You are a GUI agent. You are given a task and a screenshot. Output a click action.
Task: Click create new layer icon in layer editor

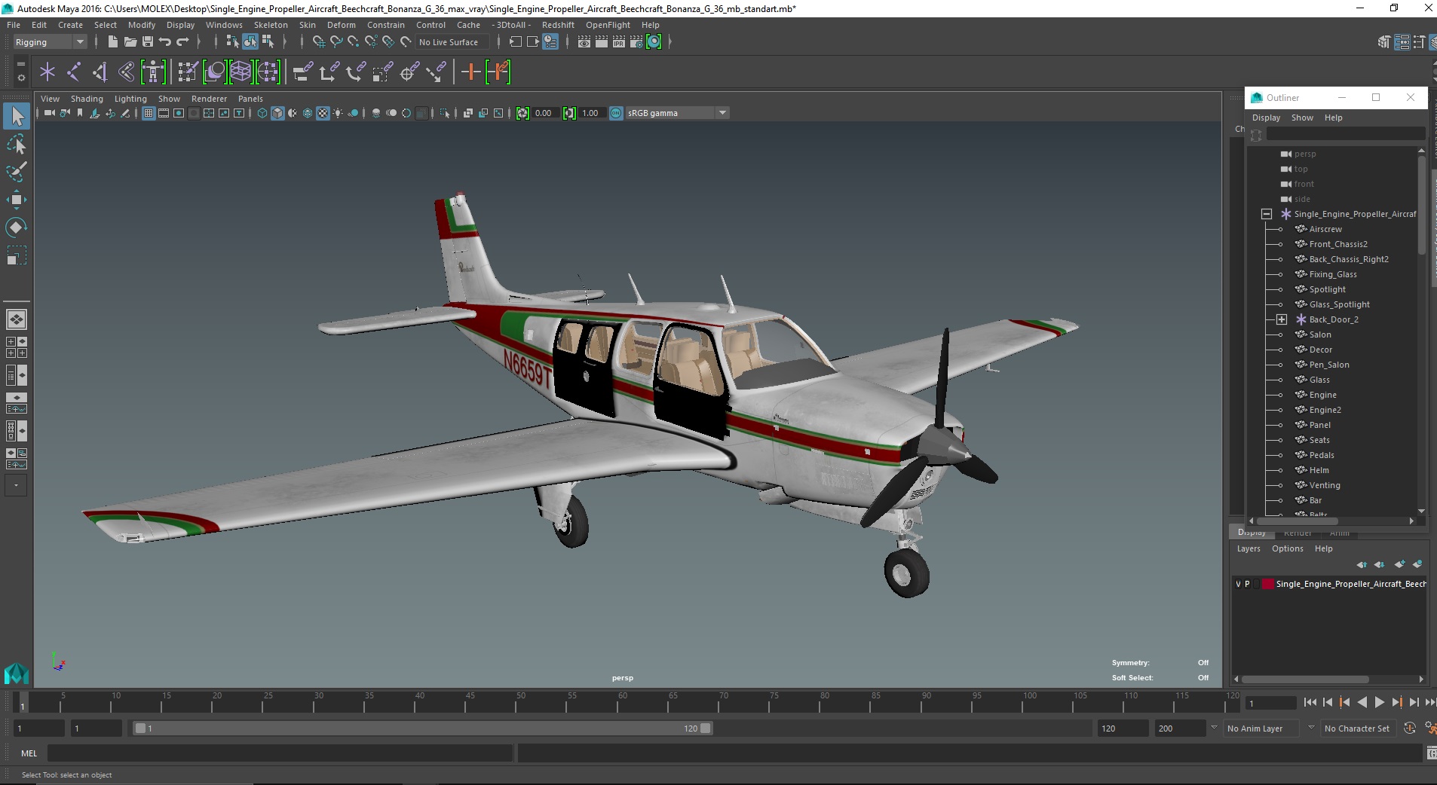(x=1400, y=564)
